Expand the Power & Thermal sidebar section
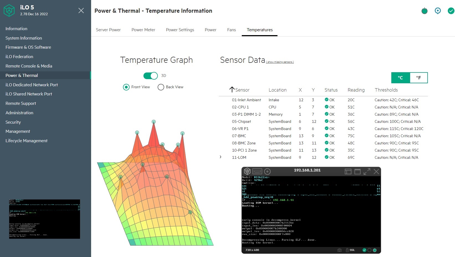Viewport: 455px width, 257px height. (22, 75)
